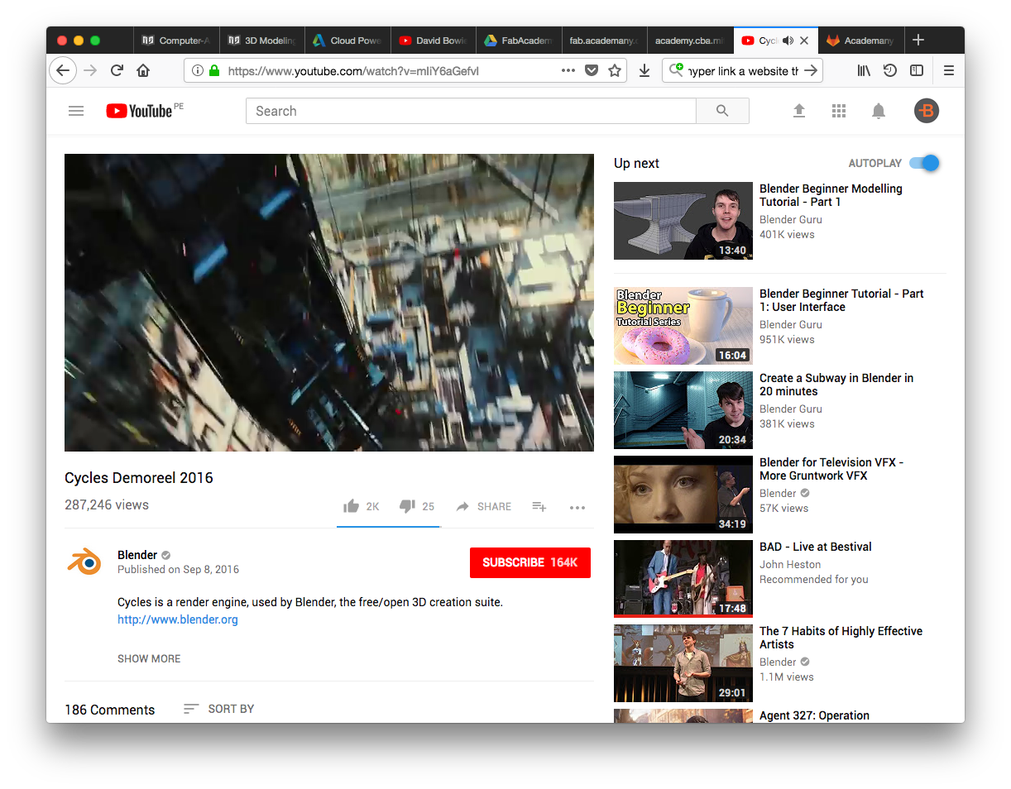
Task: Toggle the Autoplay switch off
Action: pyautogui.click(x=925, y=163)
